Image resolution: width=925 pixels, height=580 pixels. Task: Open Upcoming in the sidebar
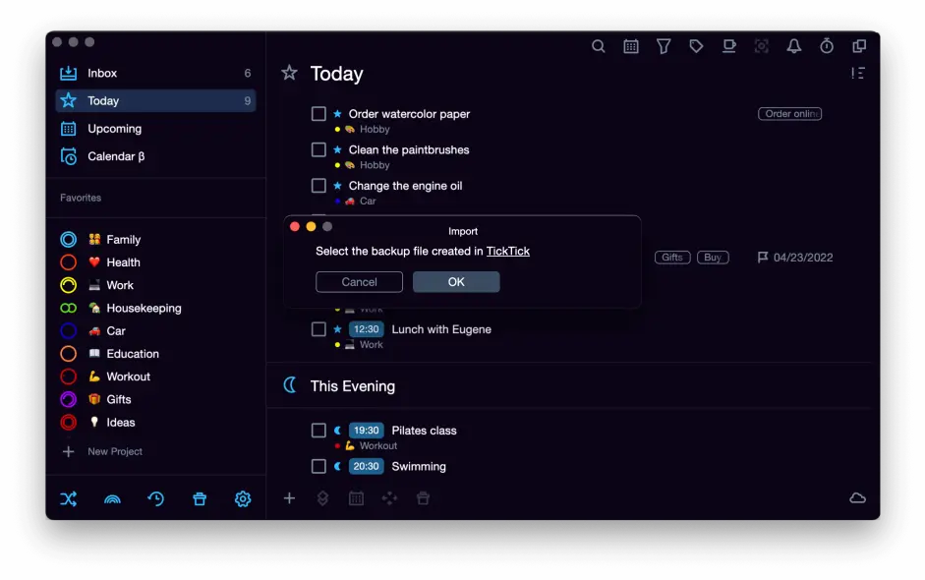114,129
